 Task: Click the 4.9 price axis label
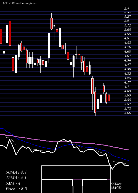126,38
